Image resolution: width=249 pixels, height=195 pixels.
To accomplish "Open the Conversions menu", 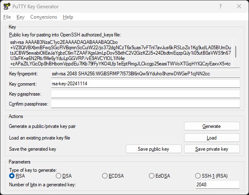I will click(44, 17).
